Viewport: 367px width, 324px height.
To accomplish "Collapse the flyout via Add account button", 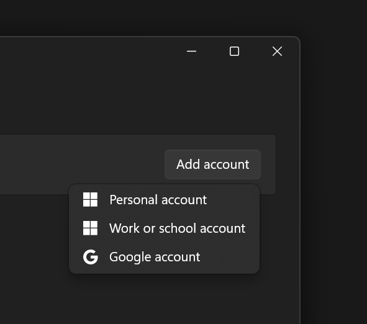I will point(212,164).
